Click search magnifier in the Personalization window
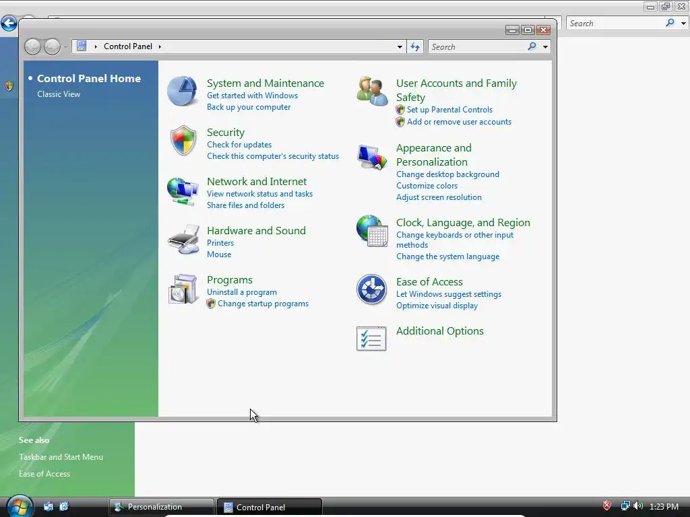Image resolution: width=690 pixels, height=517 pixels. click(x=670, y=23)
